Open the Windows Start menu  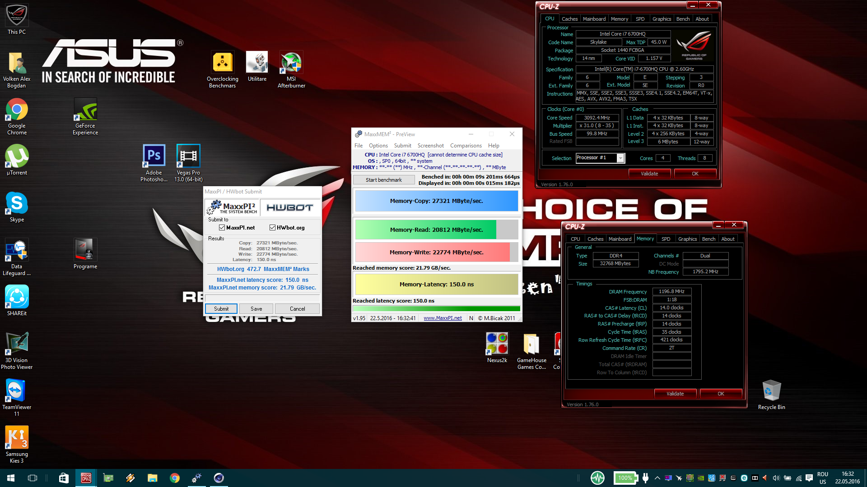(11, 478)
